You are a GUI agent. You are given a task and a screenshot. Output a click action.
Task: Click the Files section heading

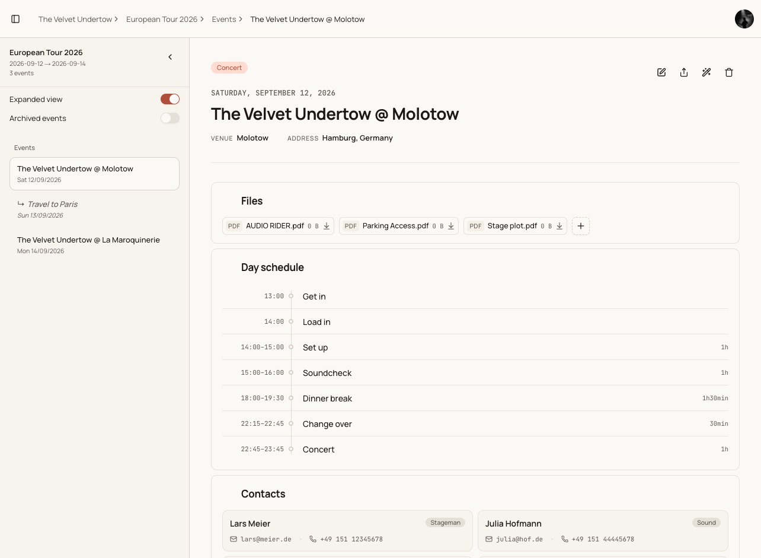click(x=252, y=201)
